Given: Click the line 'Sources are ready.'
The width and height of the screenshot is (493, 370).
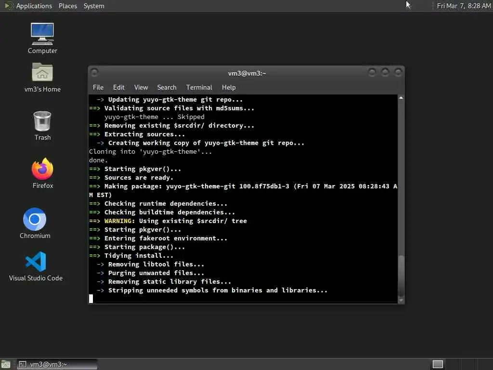Looking at the screenshot, I should 139,177.
